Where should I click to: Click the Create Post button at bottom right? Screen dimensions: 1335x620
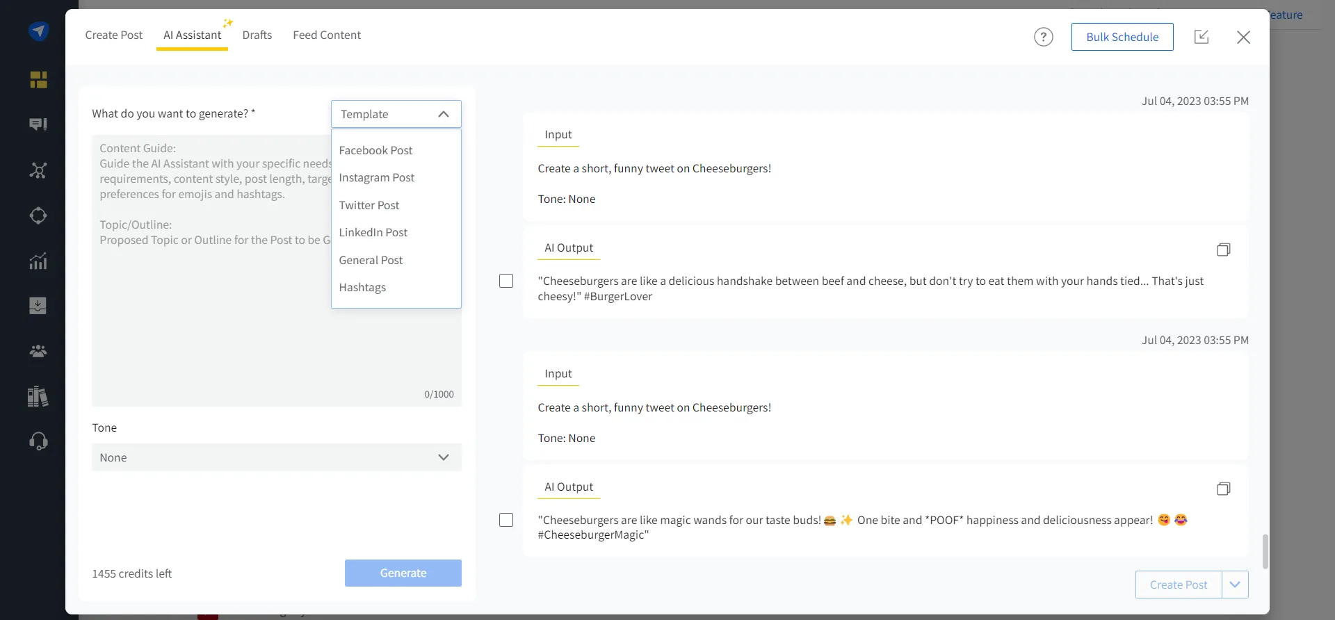1179,585
